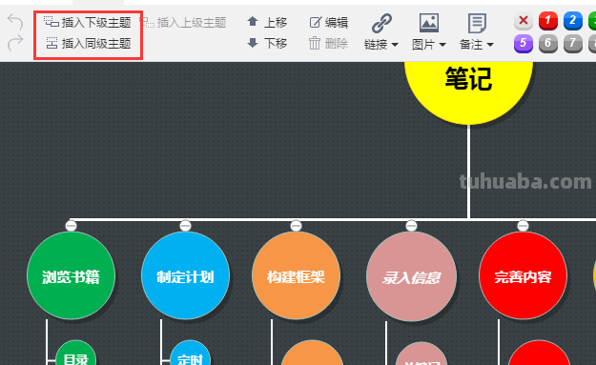
Task: Clear priority with the red X icon
Action: coord(524,21)
